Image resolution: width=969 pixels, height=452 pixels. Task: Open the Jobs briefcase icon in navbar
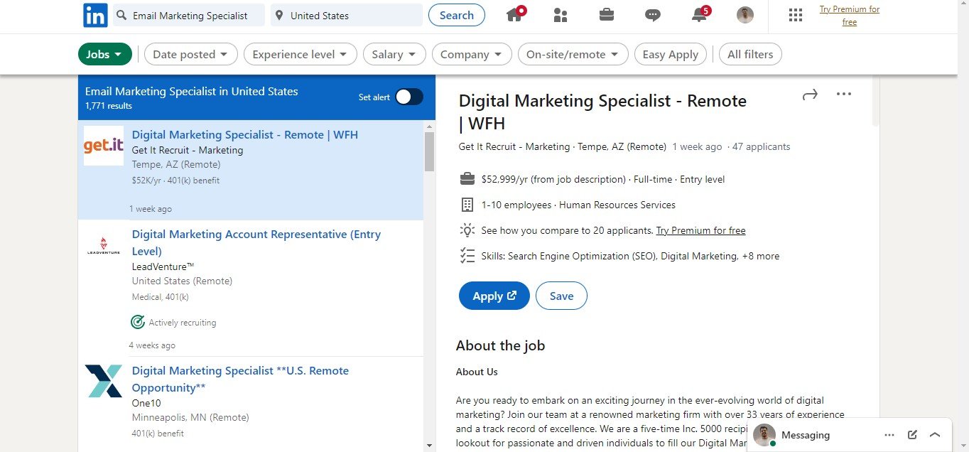pos(607,14)
